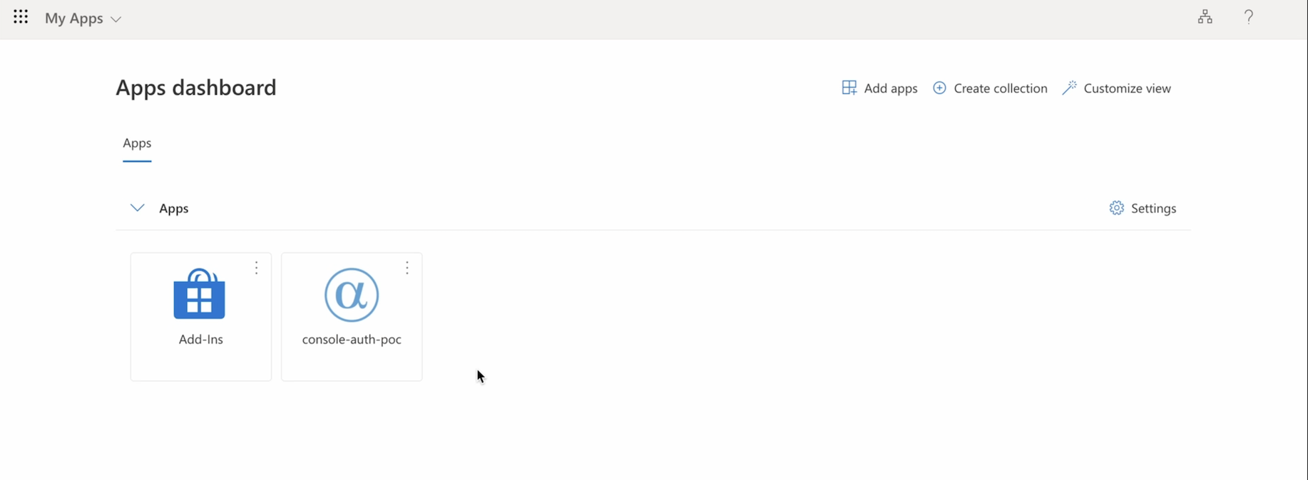Open more options for Add-Ins tile
This screenshot has height=480, width=1308.
256,268
